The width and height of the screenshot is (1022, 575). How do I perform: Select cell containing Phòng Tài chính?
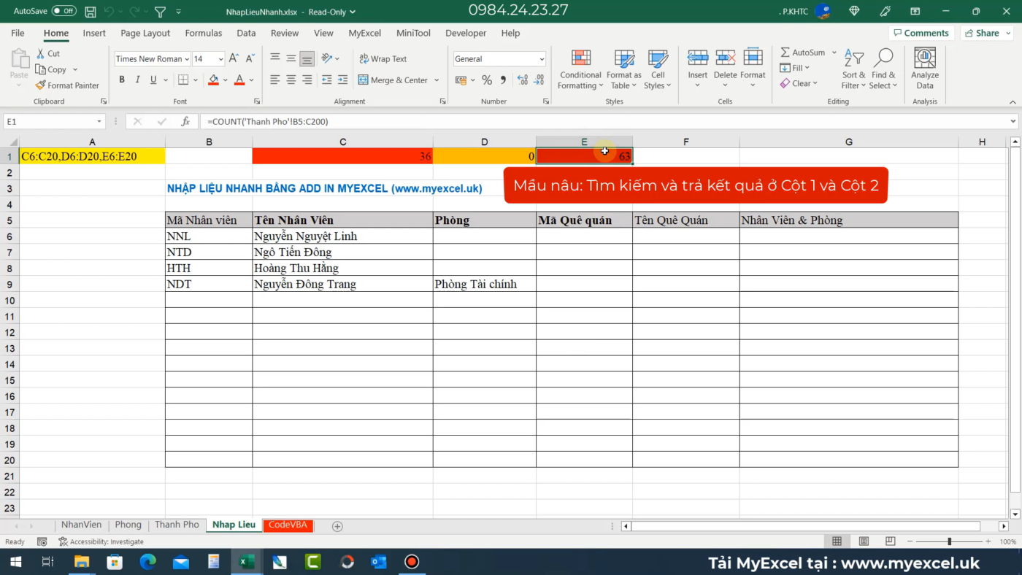[x=484, y=284]
